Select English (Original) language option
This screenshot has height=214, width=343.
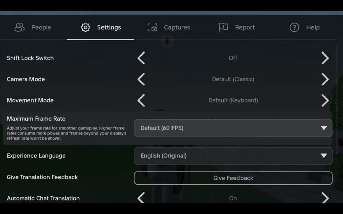point(233,156)
